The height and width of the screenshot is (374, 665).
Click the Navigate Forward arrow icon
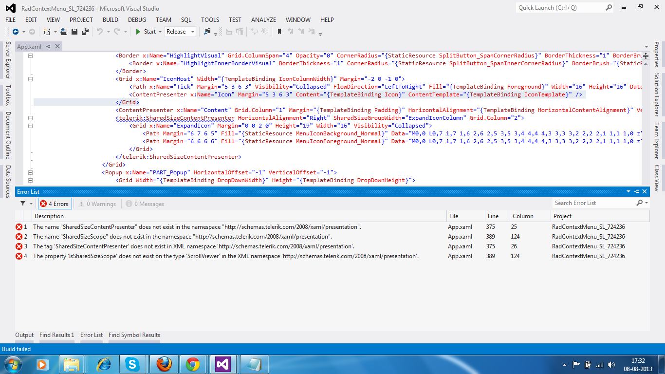coord(32,32)
